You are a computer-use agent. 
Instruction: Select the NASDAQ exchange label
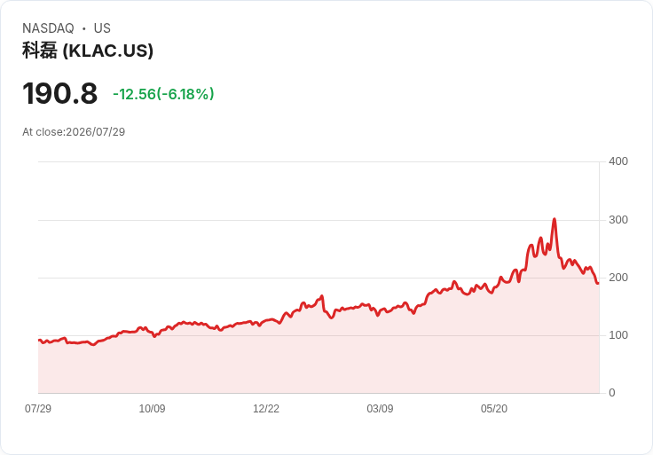coord(48,28)
